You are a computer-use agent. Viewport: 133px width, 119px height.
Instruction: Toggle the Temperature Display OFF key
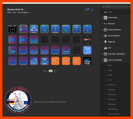point(55,50)
